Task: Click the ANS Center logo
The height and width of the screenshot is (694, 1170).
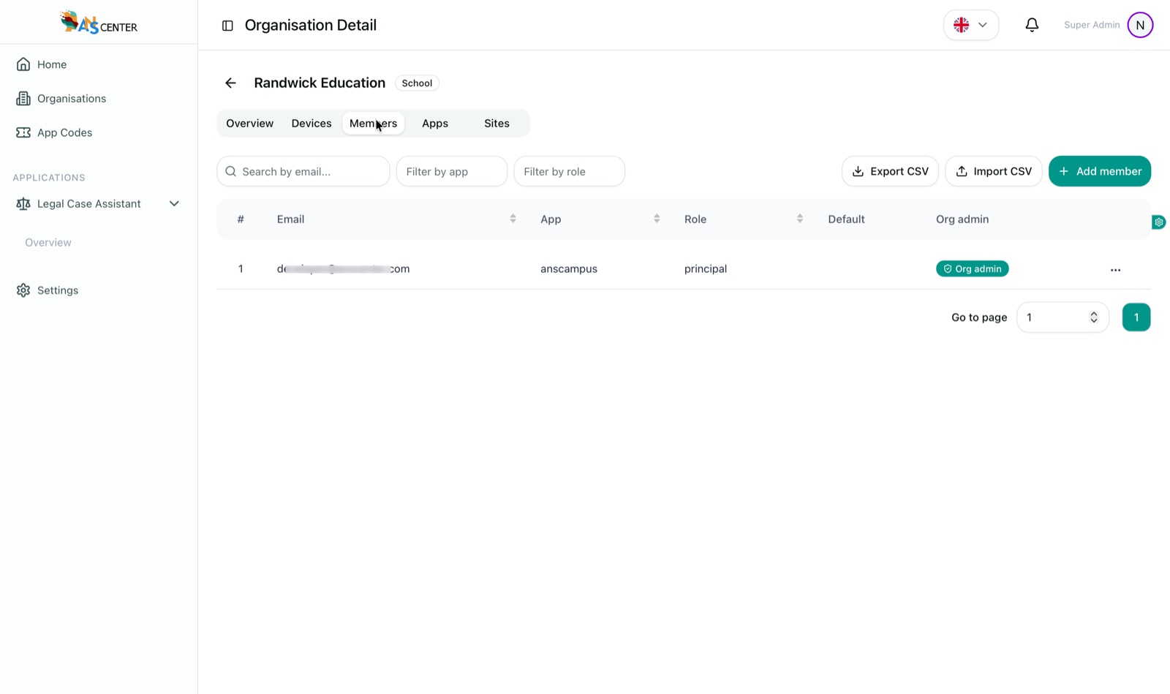Action: point(99,23)
